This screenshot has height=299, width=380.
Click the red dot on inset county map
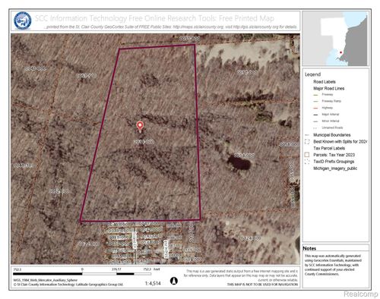(340, 52)
